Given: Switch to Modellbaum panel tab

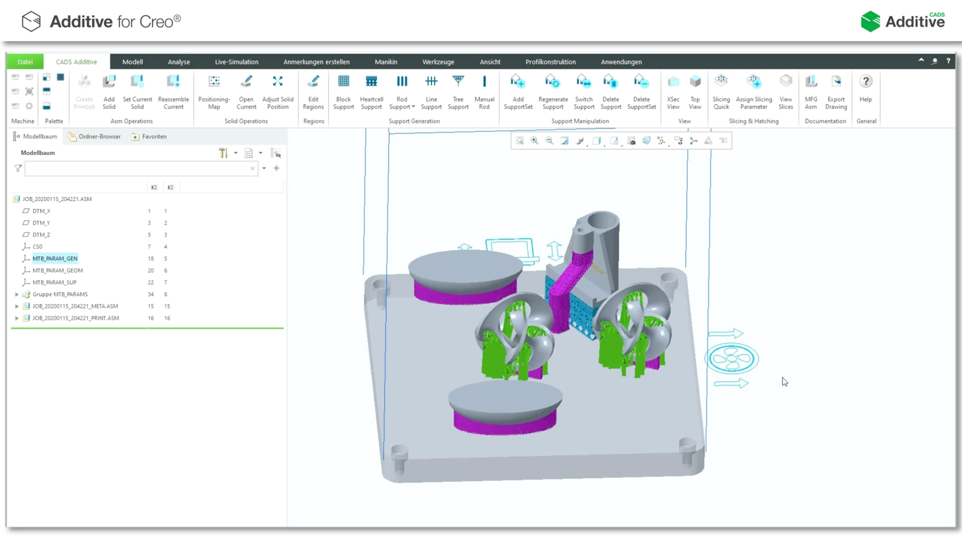Looking at the screenshot, I should coord(35,136).
